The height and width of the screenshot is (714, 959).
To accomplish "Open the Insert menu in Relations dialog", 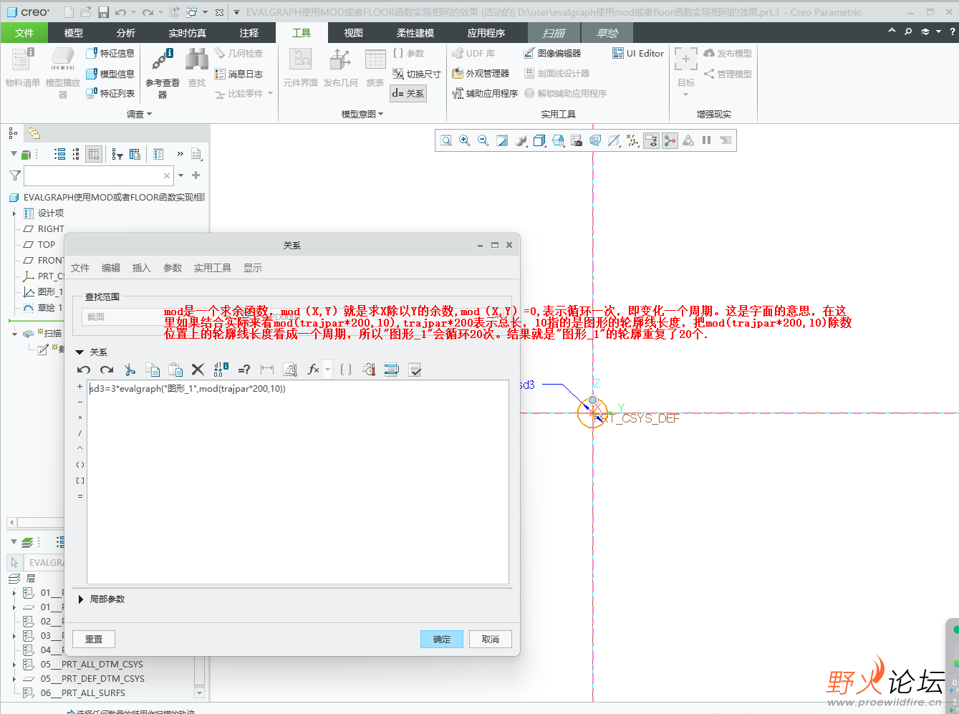I will tap(142, 268).
